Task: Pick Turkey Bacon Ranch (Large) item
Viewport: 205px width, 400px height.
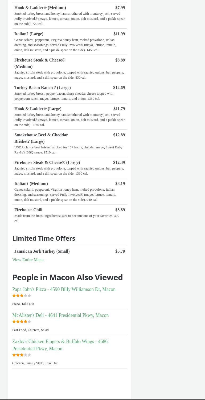Action: (x=43, y=88)
